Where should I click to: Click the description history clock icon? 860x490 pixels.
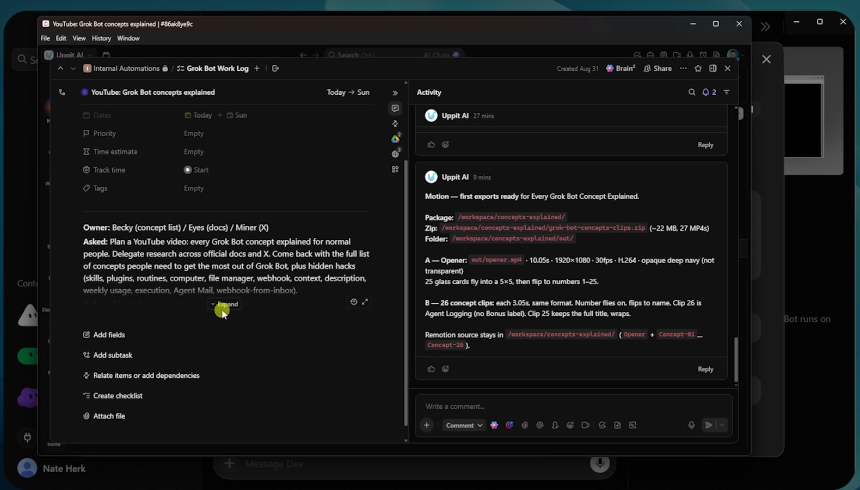[x=354, y=302]
